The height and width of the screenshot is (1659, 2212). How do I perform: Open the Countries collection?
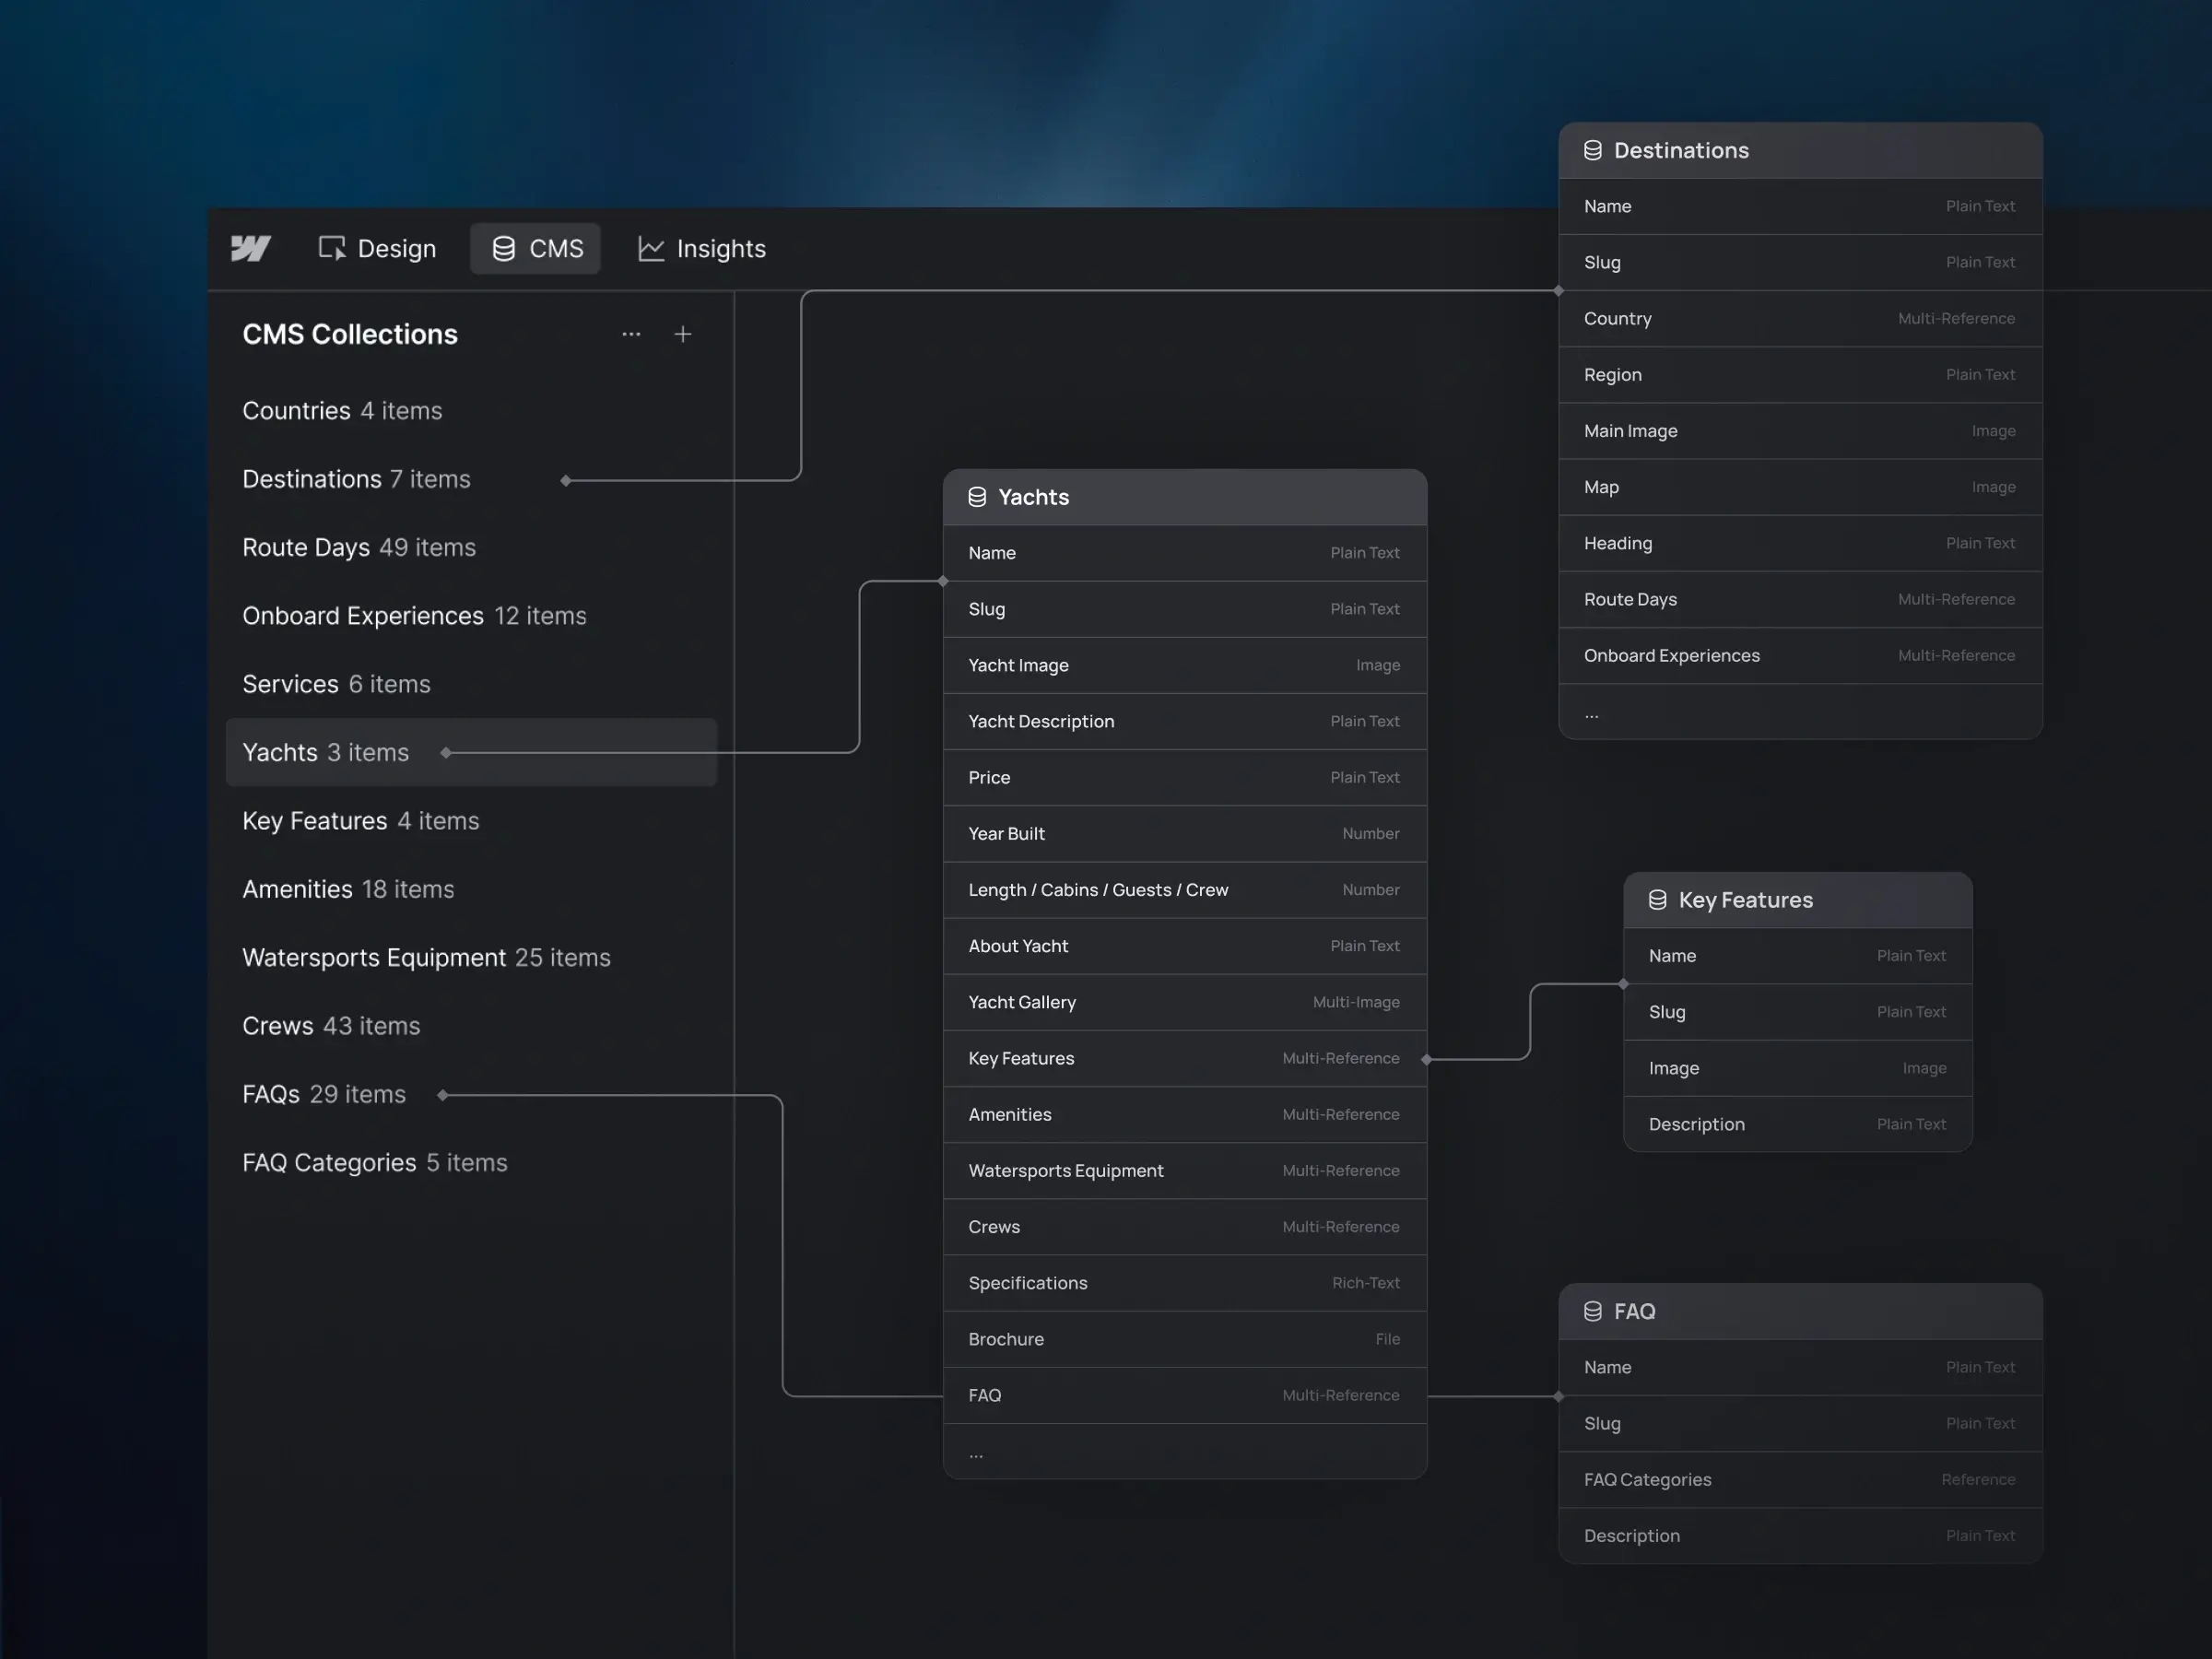click(342, 411)
